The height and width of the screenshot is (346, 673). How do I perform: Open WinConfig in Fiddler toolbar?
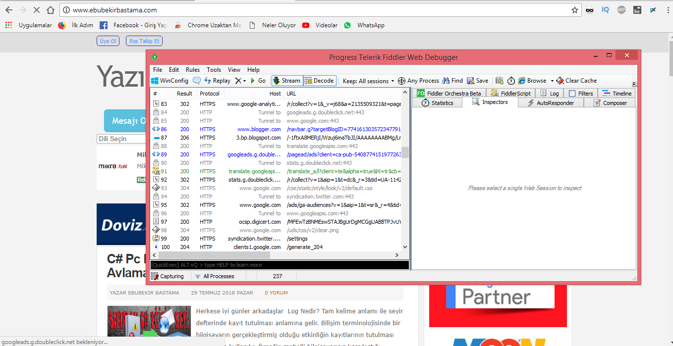169,81
